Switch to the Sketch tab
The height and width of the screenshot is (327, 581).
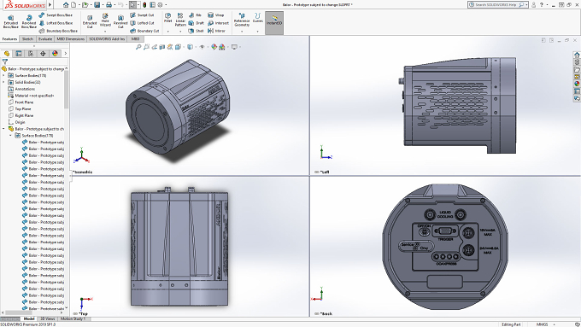[x=27, y=39]
